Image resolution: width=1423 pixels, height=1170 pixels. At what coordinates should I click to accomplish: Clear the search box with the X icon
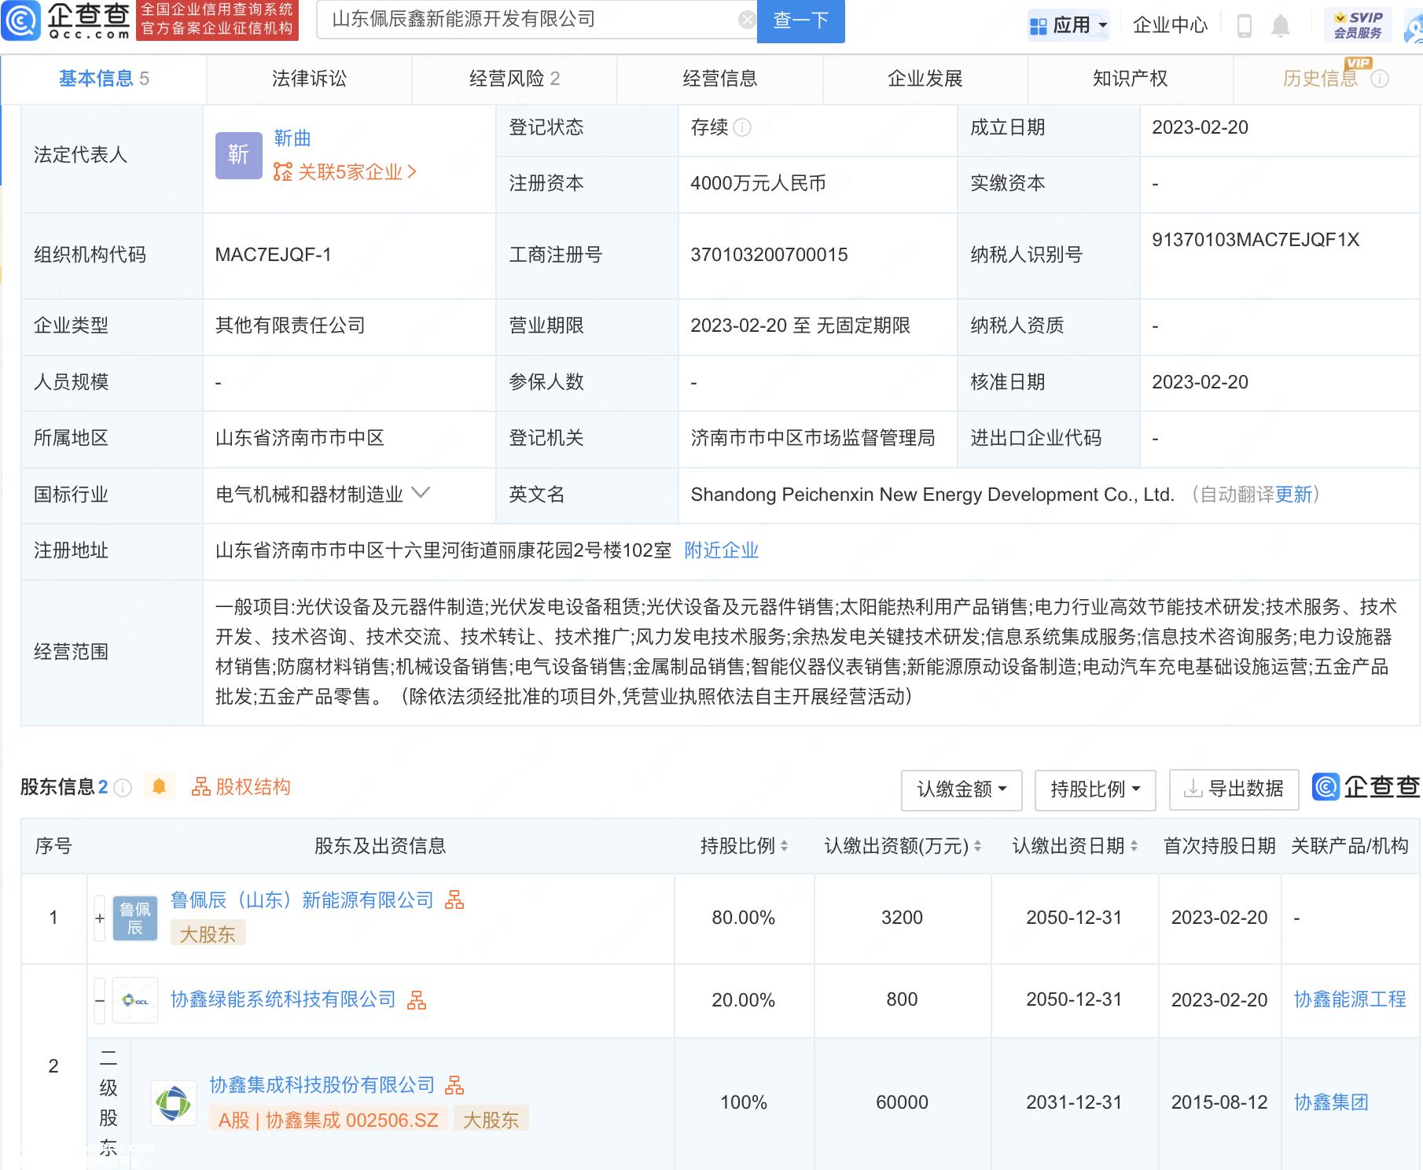pos(747,20)
